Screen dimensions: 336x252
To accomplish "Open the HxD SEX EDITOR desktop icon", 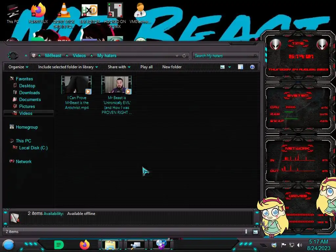I will (x=89, y=13).
